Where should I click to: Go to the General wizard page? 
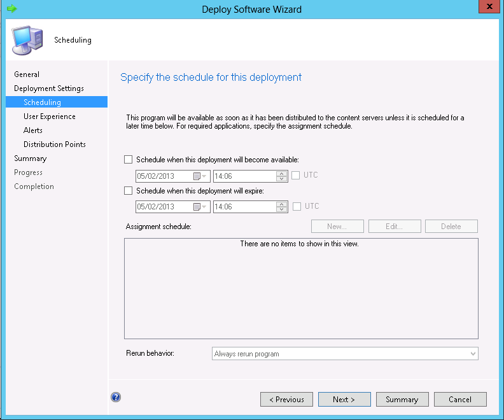click(x=27, y=74)
